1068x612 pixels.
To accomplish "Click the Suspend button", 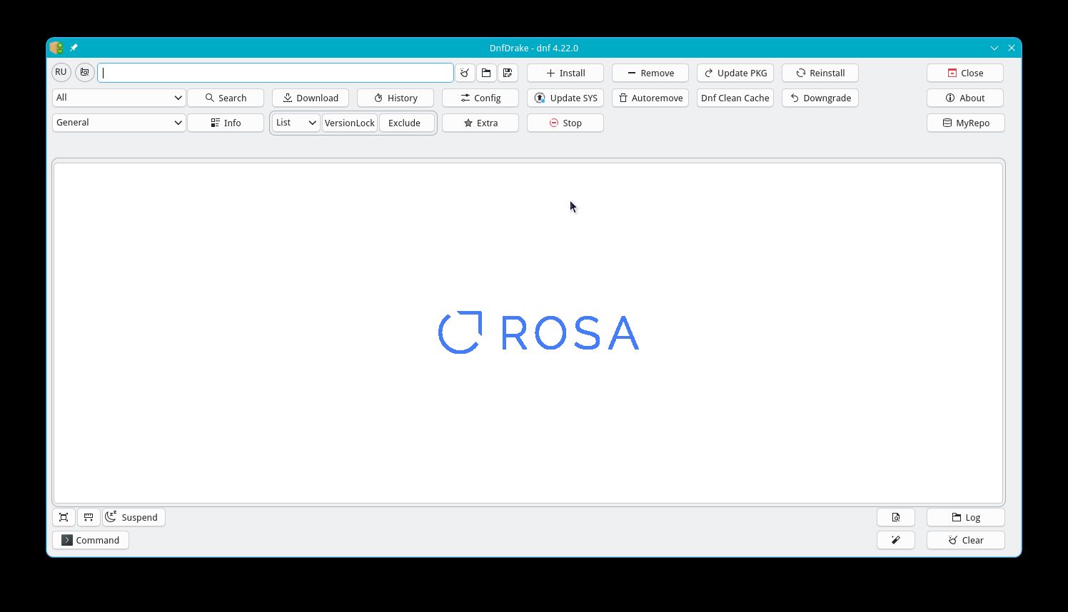I will click(x=134, y=517).
